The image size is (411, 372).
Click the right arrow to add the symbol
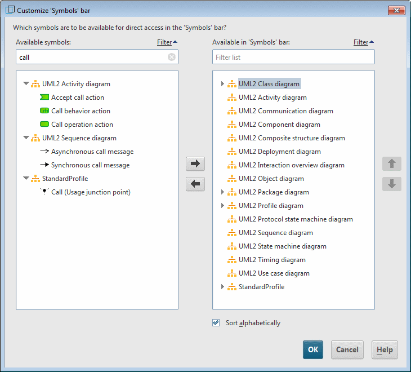click(195, 163)
